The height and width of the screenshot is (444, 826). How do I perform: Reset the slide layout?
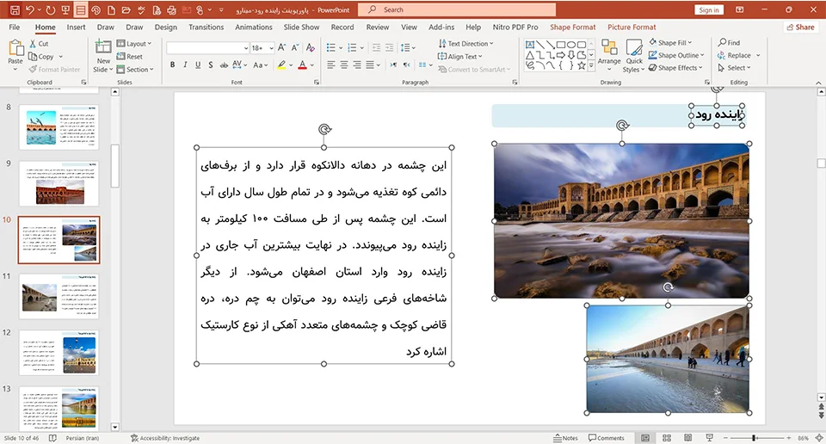tap(130, 56)
